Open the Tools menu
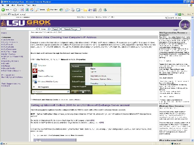 [28, 5]
